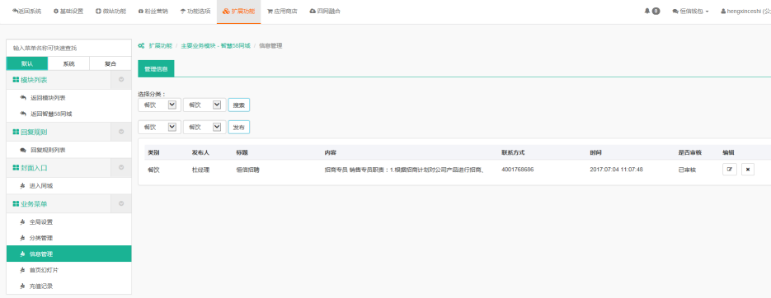Select the highlighted 信息管理 sidebar item

point(68,254)
